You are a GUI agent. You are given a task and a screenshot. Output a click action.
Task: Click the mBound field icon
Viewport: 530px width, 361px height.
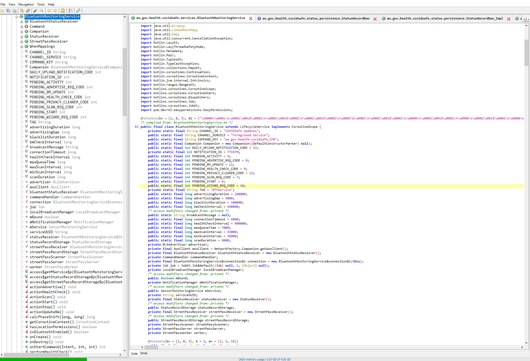coord(27,217)
